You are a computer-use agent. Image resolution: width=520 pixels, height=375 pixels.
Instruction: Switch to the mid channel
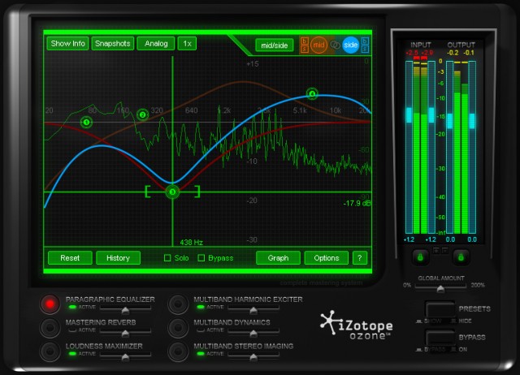(x=318, y=45)
